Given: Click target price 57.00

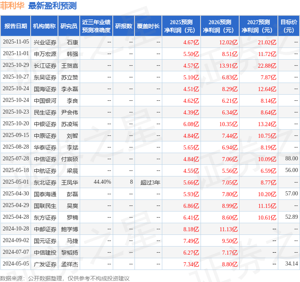Looking at the screenshot, I should pos(292,193).
